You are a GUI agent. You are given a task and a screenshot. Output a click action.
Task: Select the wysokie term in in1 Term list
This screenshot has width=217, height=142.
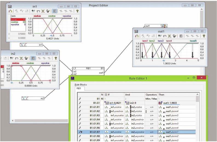click(x=18, y=25)
